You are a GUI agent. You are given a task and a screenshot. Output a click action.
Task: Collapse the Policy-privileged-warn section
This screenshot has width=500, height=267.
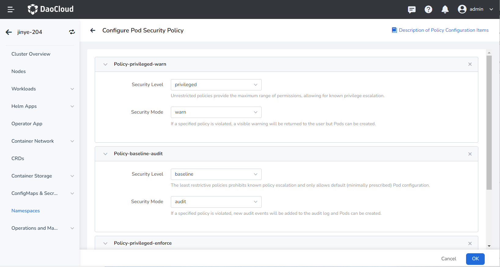105,64
